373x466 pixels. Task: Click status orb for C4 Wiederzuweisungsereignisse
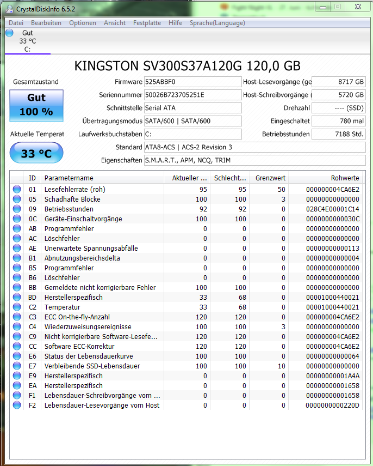(17, 326)
